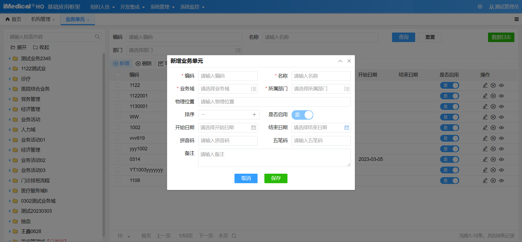
Task: Click the delete icon for row YT1003yyyyyyy
Action: [x=493, y=170]
